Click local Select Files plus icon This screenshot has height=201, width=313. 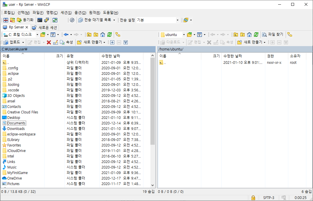112,42
